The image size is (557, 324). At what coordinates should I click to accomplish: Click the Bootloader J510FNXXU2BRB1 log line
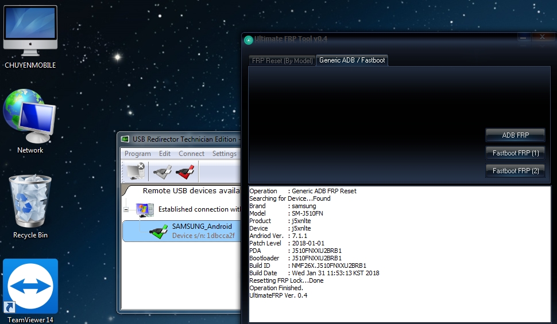click(x=295, y=258)
